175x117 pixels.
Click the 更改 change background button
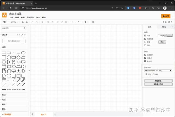coord(162,42)
